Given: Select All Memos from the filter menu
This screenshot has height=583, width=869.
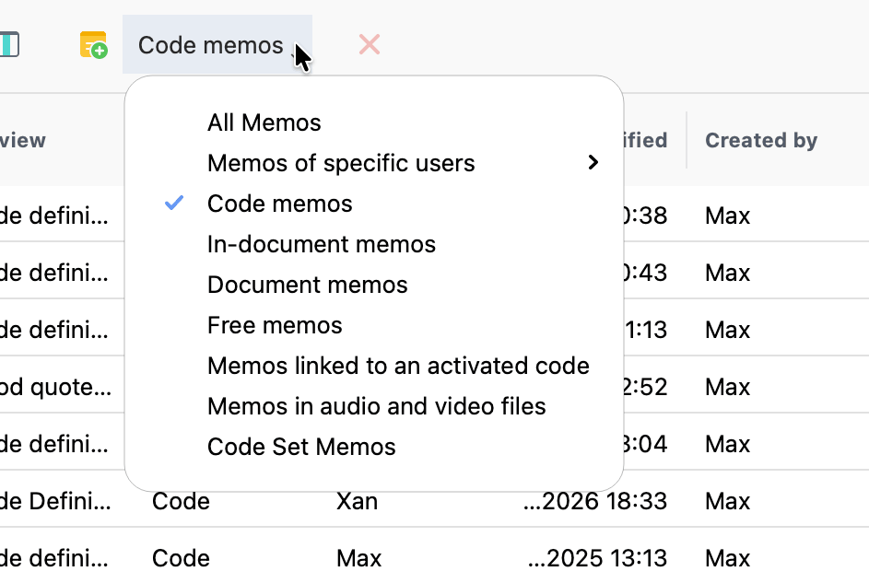Looking at the screenshot, I should coord(264,122).
